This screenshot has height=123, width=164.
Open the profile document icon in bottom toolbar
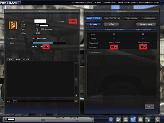[x=118, y=119]
